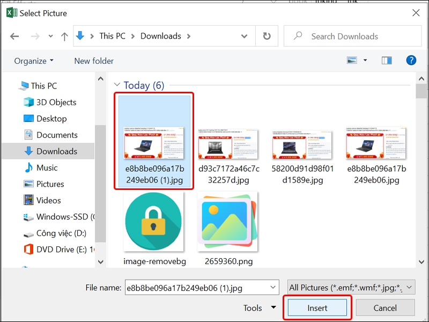The width and height of the screenshot is (429, 322).
Task: Go up one folder level
Action: 64,36
